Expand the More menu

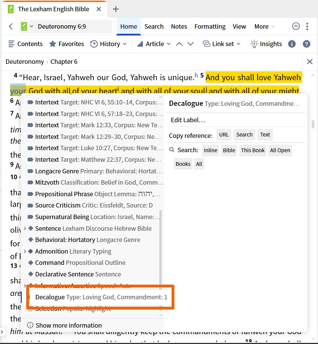(x=264, y=27)
